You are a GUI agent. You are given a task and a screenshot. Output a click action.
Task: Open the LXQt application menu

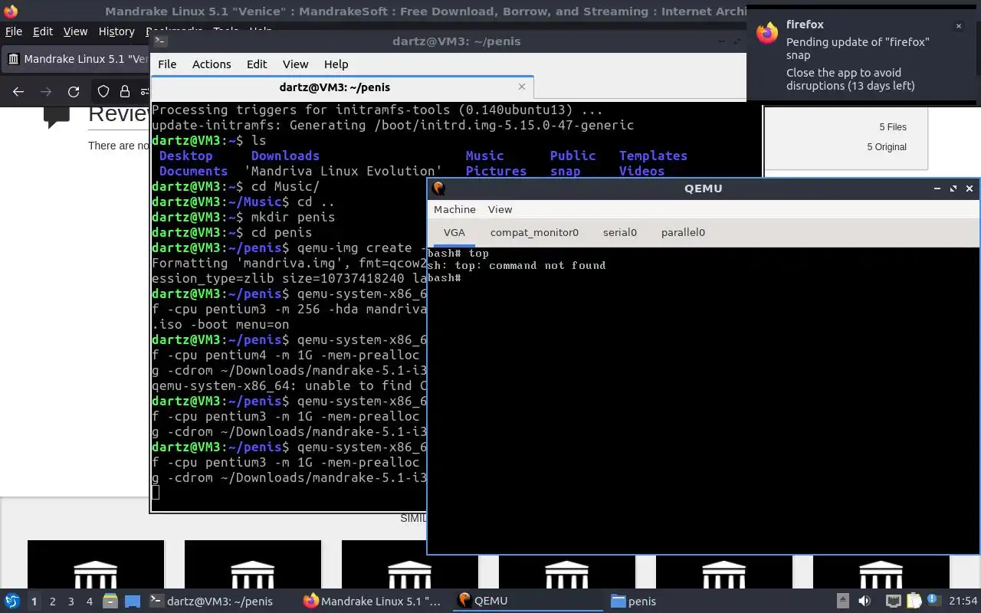coord(11,601)
